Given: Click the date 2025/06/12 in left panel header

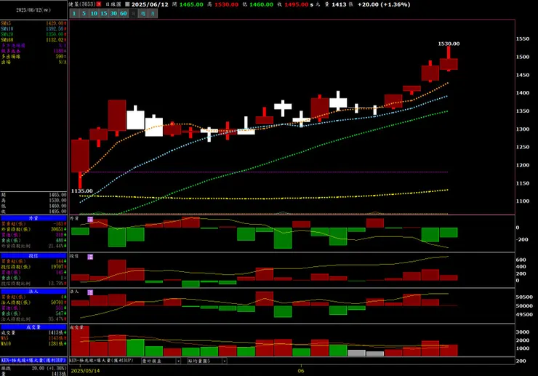Looking at the screenshot, I should (x=33, y=10).
